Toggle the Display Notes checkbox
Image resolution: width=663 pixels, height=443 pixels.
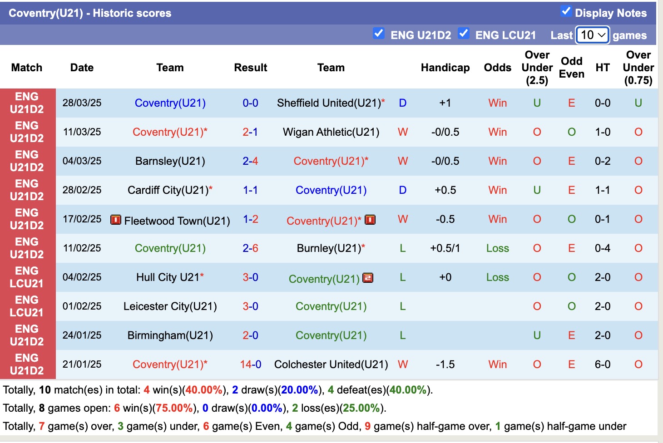[x=566, y=11]
